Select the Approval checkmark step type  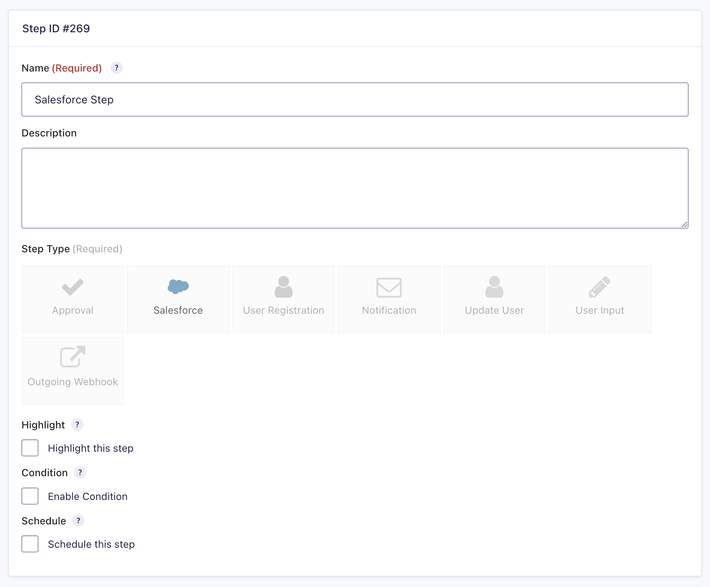tap(73, 299)
